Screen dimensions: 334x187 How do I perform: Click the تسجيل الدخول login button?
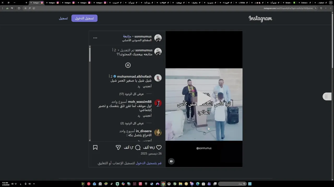[x=84, y=18]
